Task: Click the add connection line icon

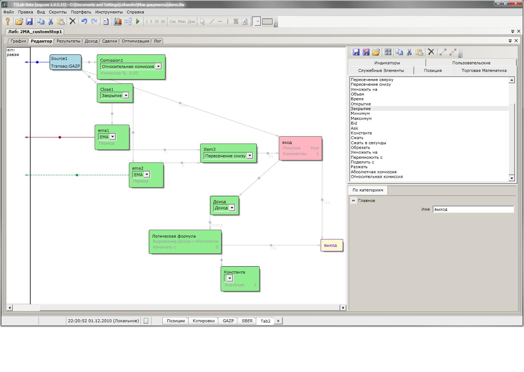Action: tap(443, 52)
